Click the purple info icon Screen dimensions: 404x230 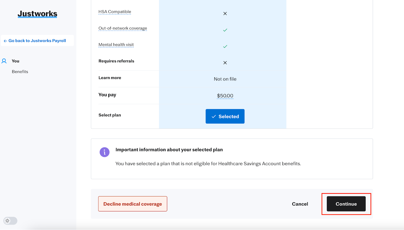105,152
